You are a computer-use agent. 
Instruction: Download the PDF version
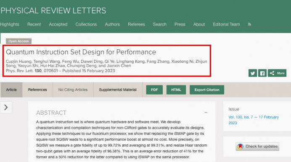pos(154,90)
